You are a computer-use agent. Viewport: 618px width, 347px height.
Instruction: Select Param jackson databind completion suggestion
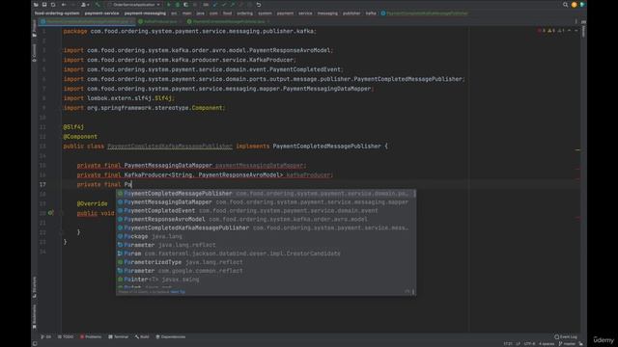[266, 254]
